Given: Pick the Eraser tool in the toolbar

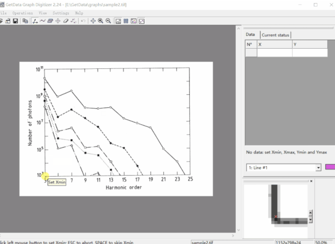Looking at the screenshot, I should click(66, 21).
